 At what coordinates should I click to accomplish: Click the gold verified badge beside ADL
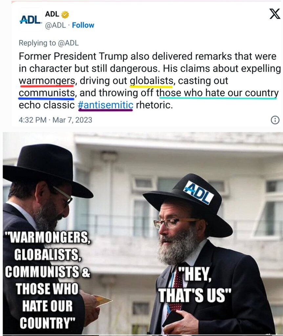pos(65,14)
